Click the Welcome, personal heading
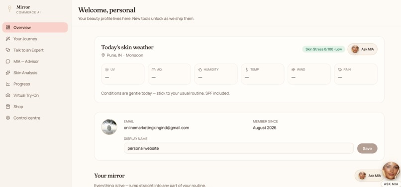The height and width of the screenshot is (187, 401). click(107, 10)
